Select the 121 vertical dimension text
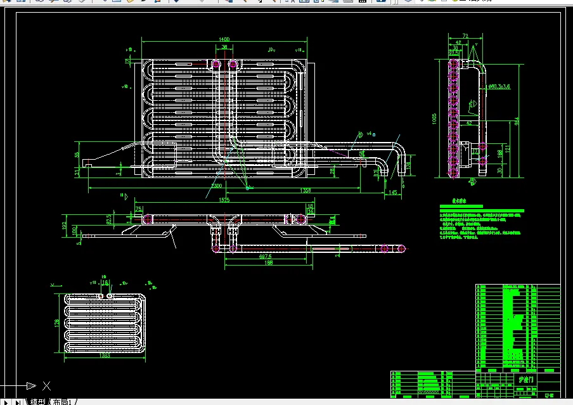Screen dimensions: 573x405 (507, 149)
